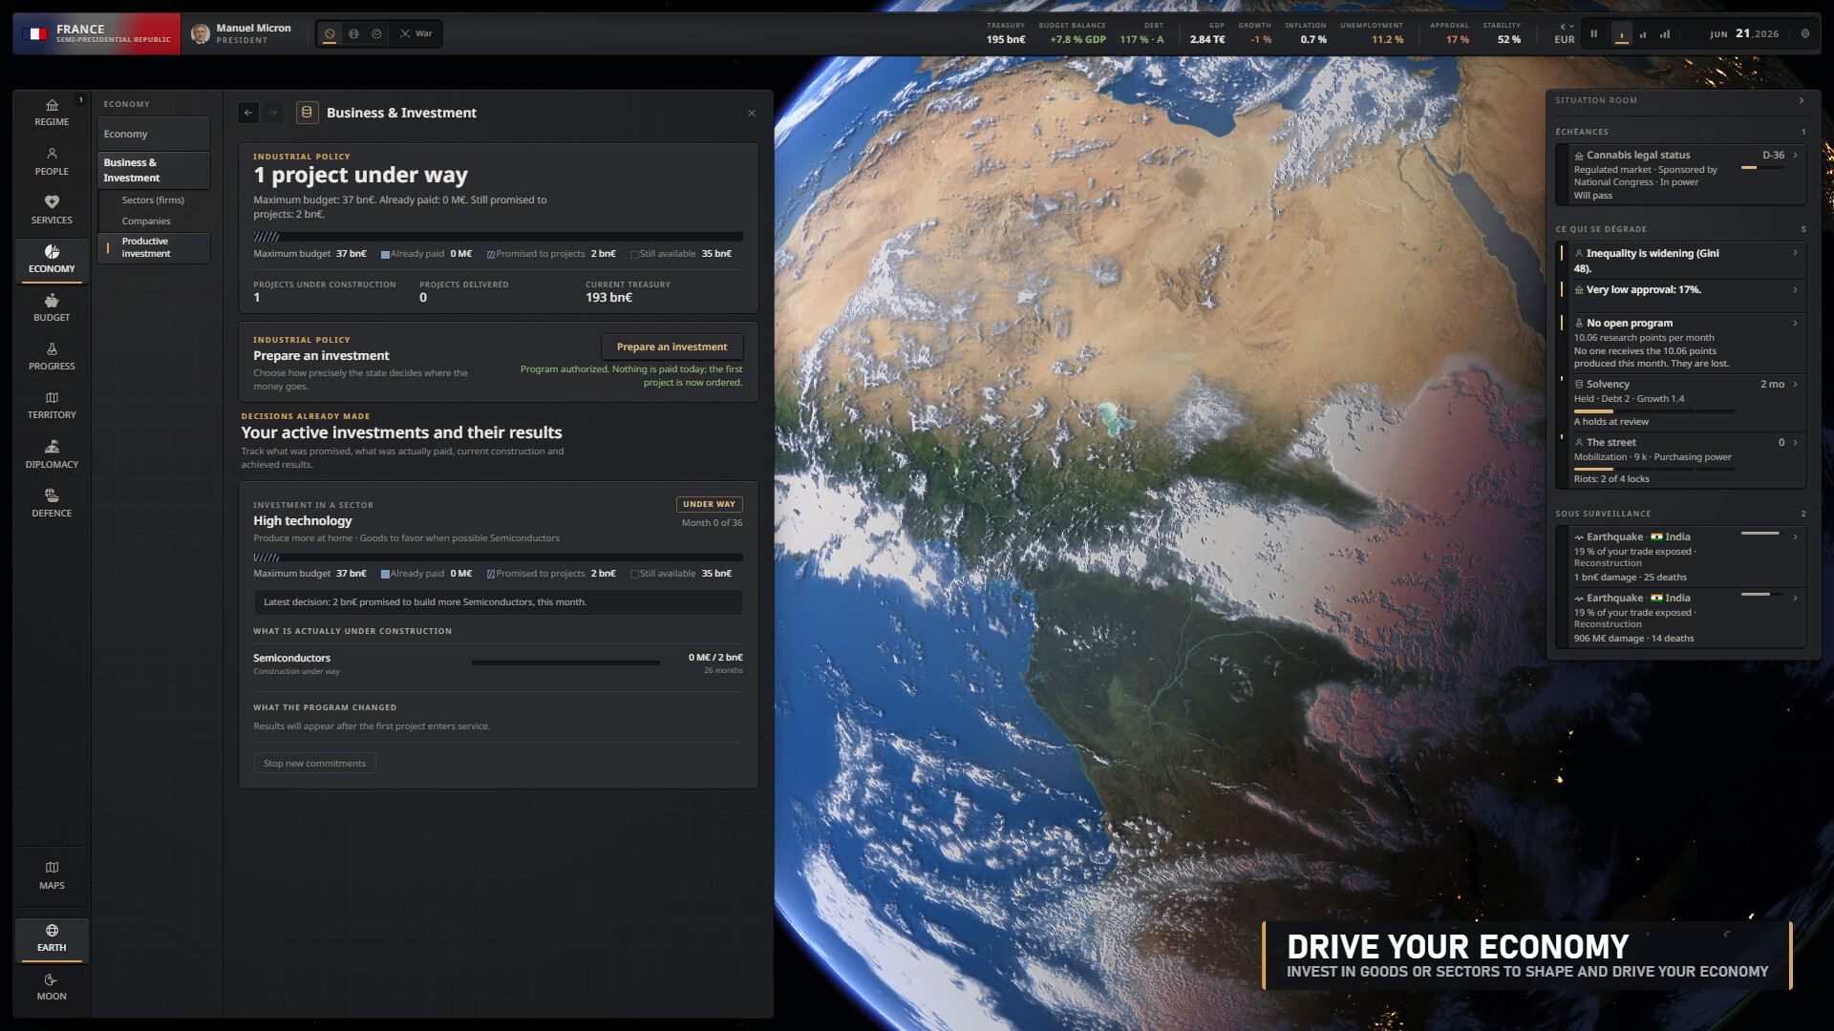Open the Diplomacy sidebar section

[52, 454]
